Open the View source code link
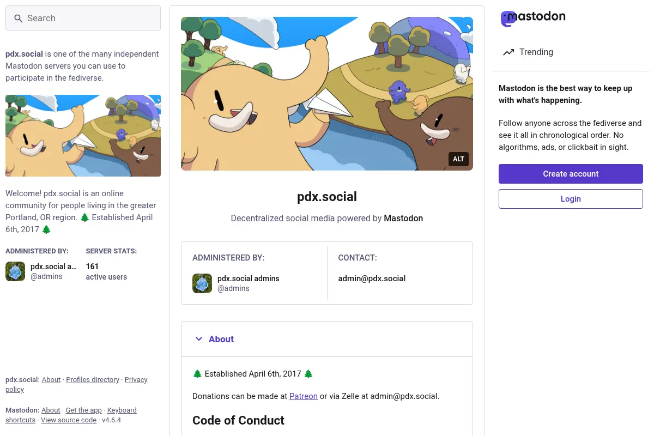654x436 pixels. (69, 420)
